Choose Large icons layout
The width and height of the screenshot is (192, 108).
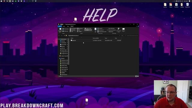click(80, 28)
